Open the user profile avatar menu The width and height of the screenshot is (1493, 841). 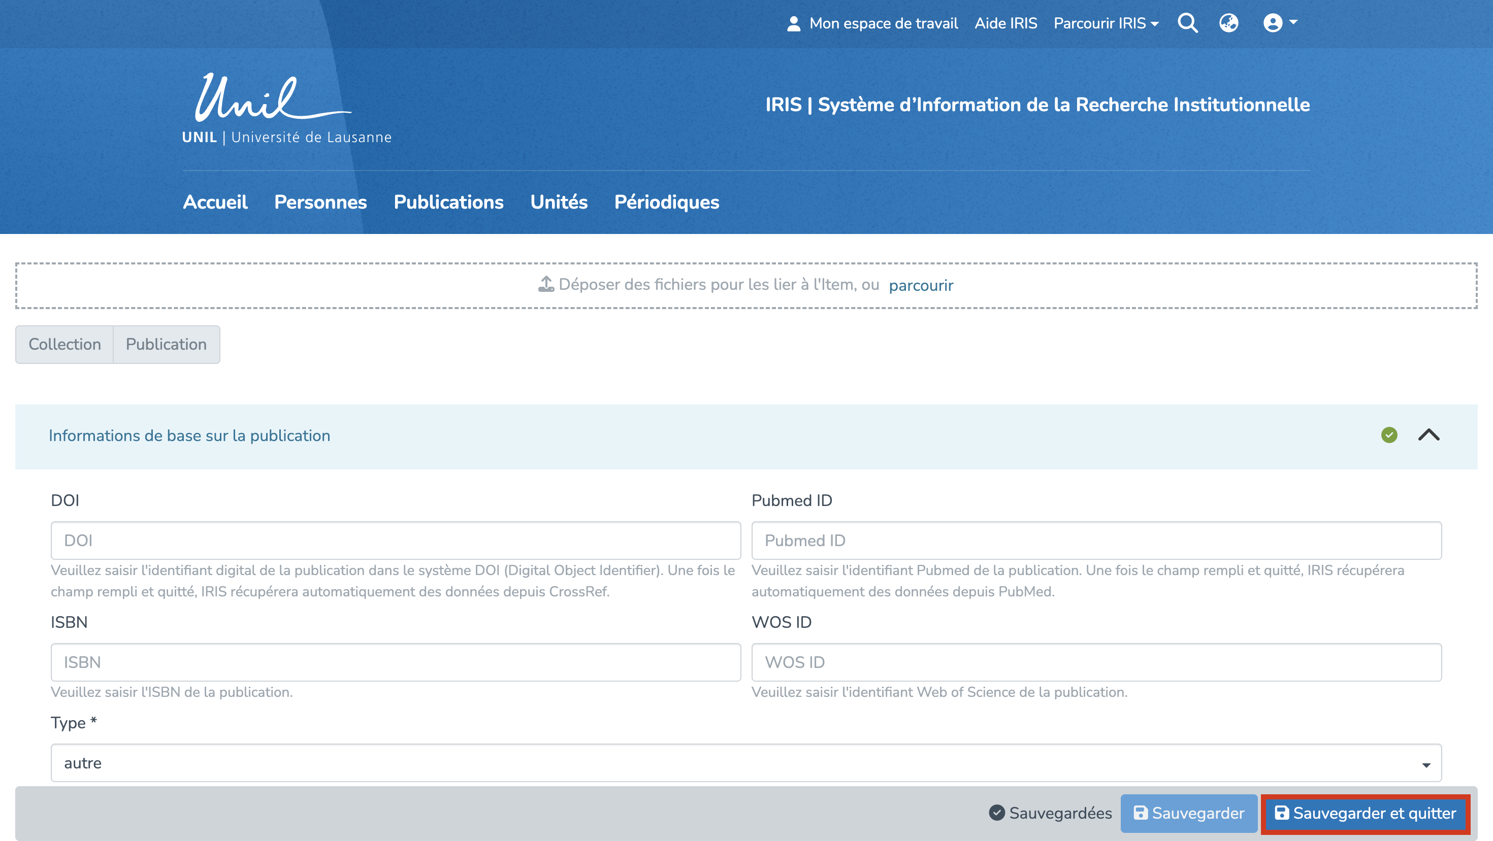point(1279,23)
